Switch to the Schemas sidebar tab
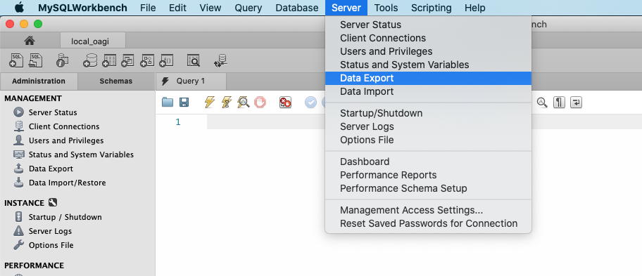Image resolution: width=642 pixels, height=276 pixels. [x=116, y=81]
